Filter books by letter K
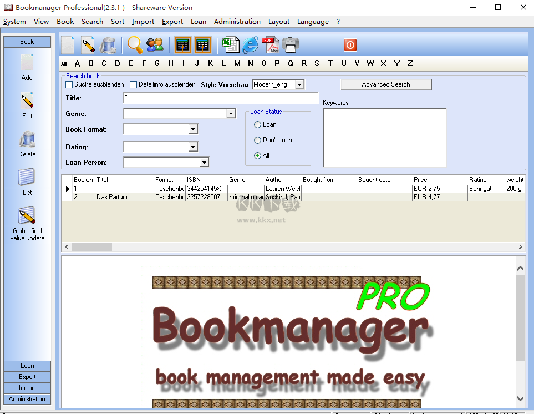534x414 pixels. pyautogui.click(x=210, y=64)
